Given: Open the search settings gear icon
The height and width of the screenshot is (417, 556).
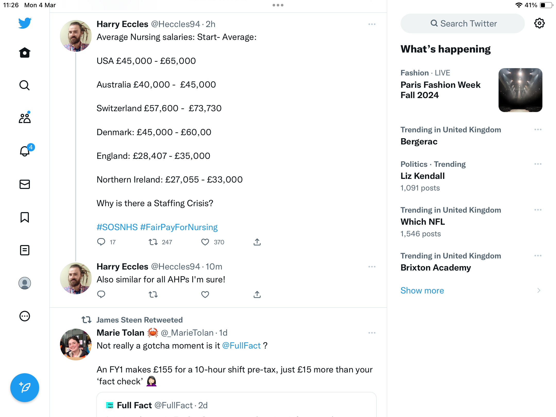Looking at the screenshot, I should [539, 23].
